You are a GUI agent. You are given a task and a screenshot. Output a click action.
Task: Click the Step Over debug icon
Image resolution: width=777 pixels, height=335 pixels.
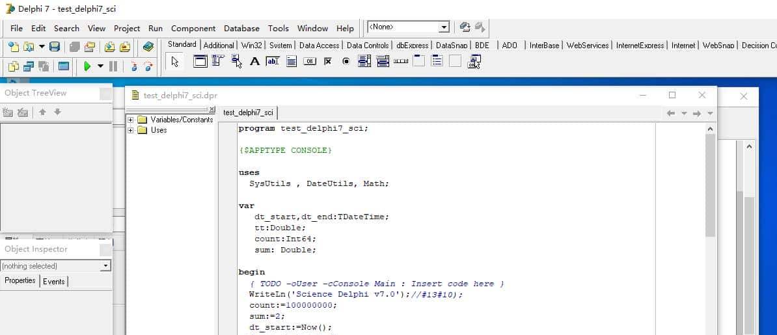click(x=148, y=66)
